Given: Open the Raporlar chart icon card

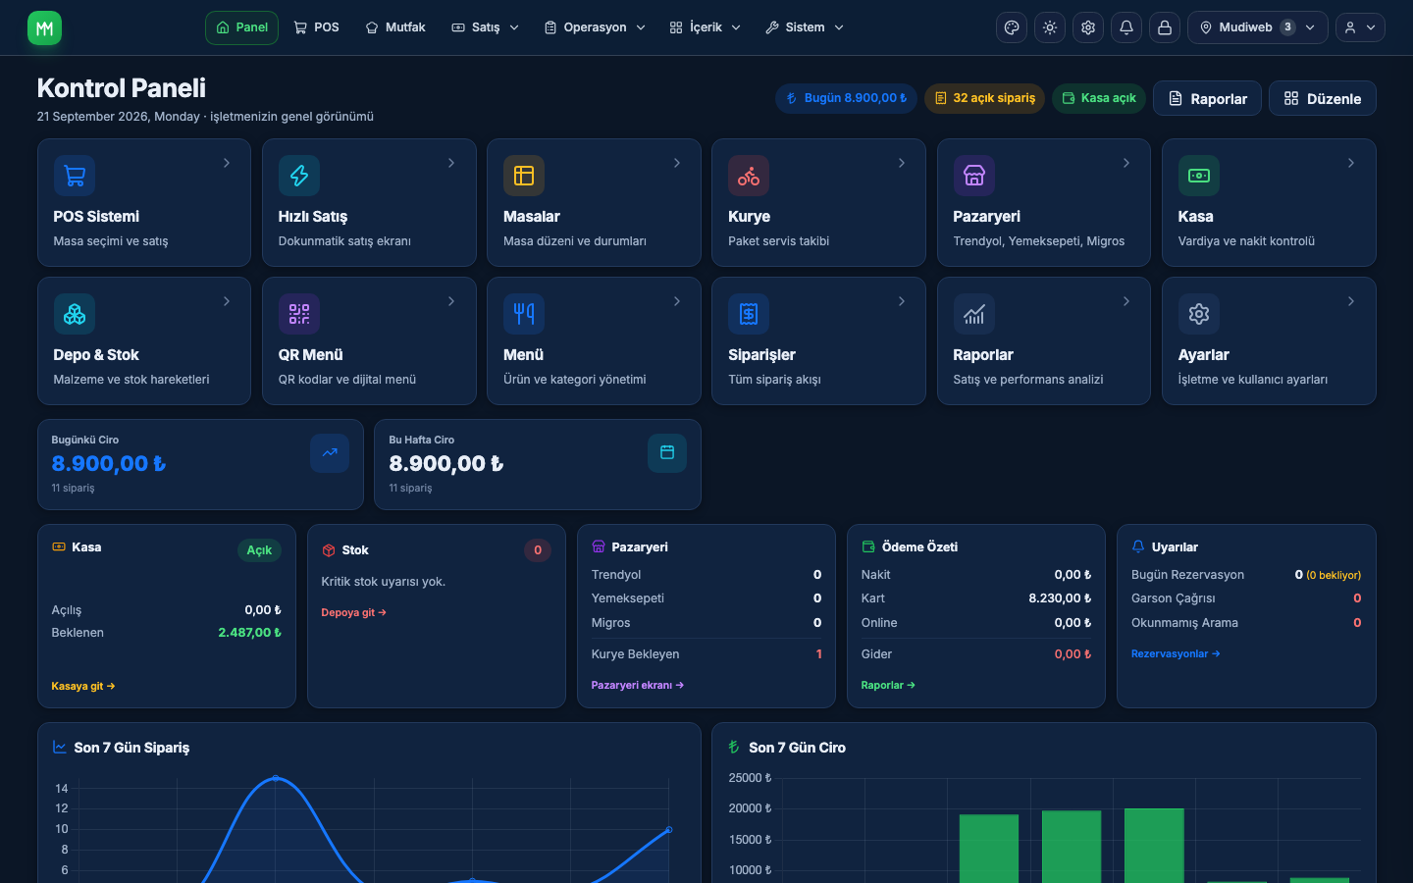Looking at the screenshot, I should pyautogui.click(x=974, y=314).
